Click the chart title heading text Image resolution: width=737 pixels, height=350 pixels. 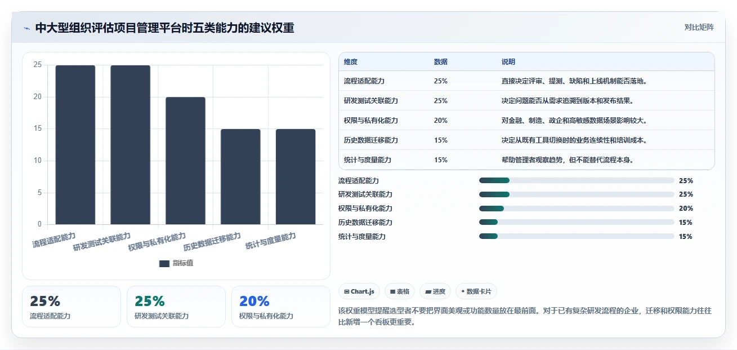click(x=164, y=28)
